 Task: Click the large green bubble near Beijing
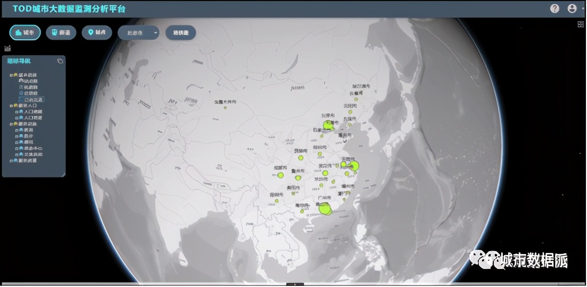tap(328, 125)
